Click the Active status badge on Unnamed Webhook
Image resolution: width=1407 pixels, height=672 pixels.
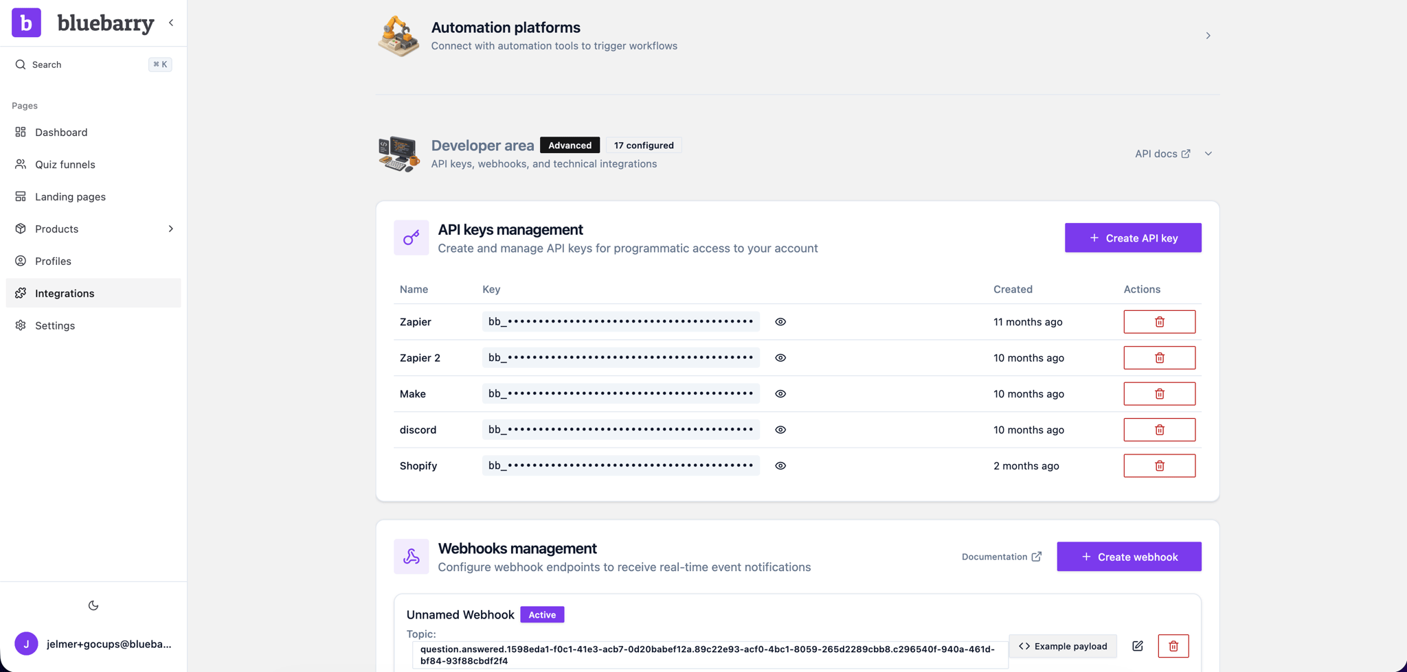[541, 614]
